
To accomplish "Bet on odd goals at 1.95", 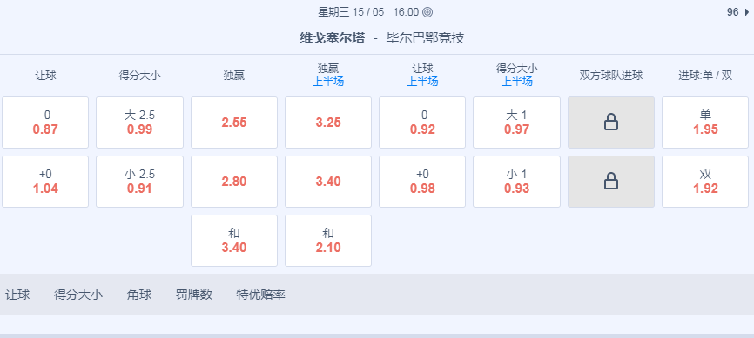I will pyautogui.click(x=705, y=123).
